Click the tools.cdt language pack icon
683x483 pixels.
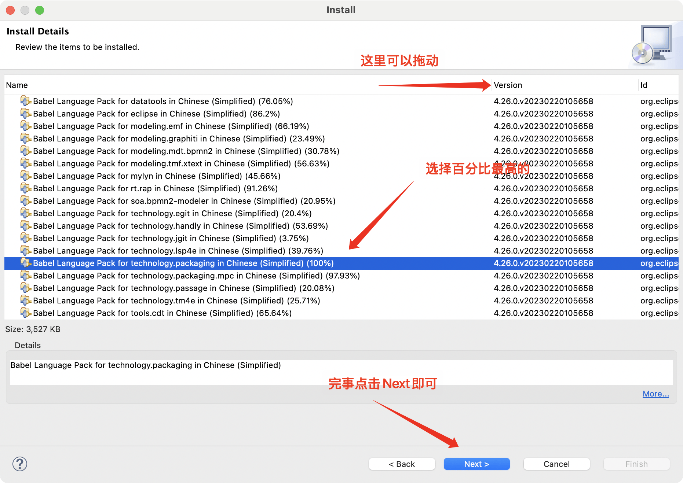pyautogui.click(x=25, y=313)
